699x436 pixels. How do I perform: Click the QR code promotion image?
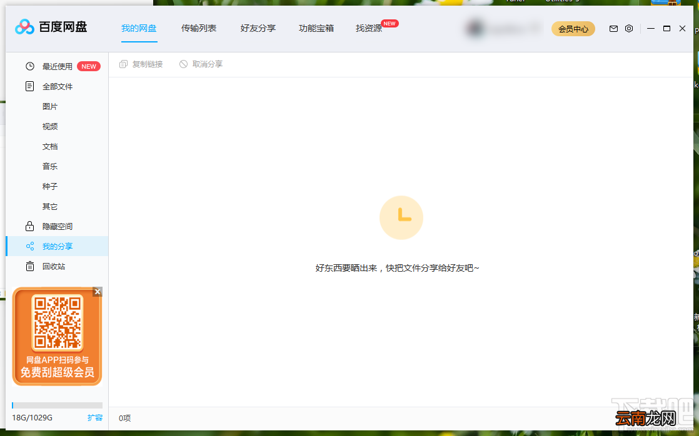pyautogui.click(x=57, y=336)
